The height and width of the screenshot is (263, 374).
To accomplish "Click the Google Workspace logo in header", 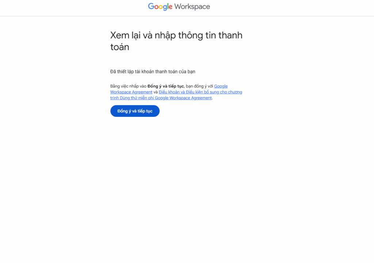I will 179,7.
